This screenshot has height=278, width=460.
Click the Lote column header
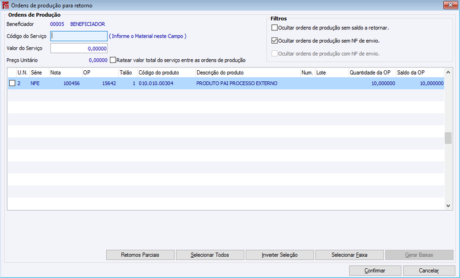tap(332, 73)
